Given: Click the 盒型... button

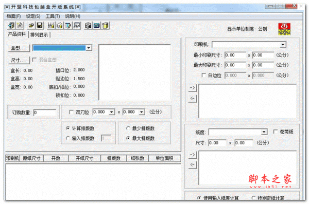Looking at the screenshot, I should 19,48.
